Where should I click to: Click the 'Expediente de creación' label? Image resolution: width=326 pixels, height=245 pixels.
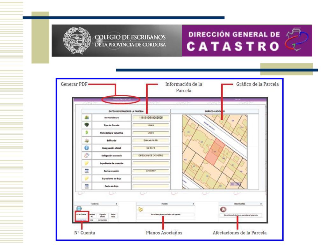click(112, 163)
